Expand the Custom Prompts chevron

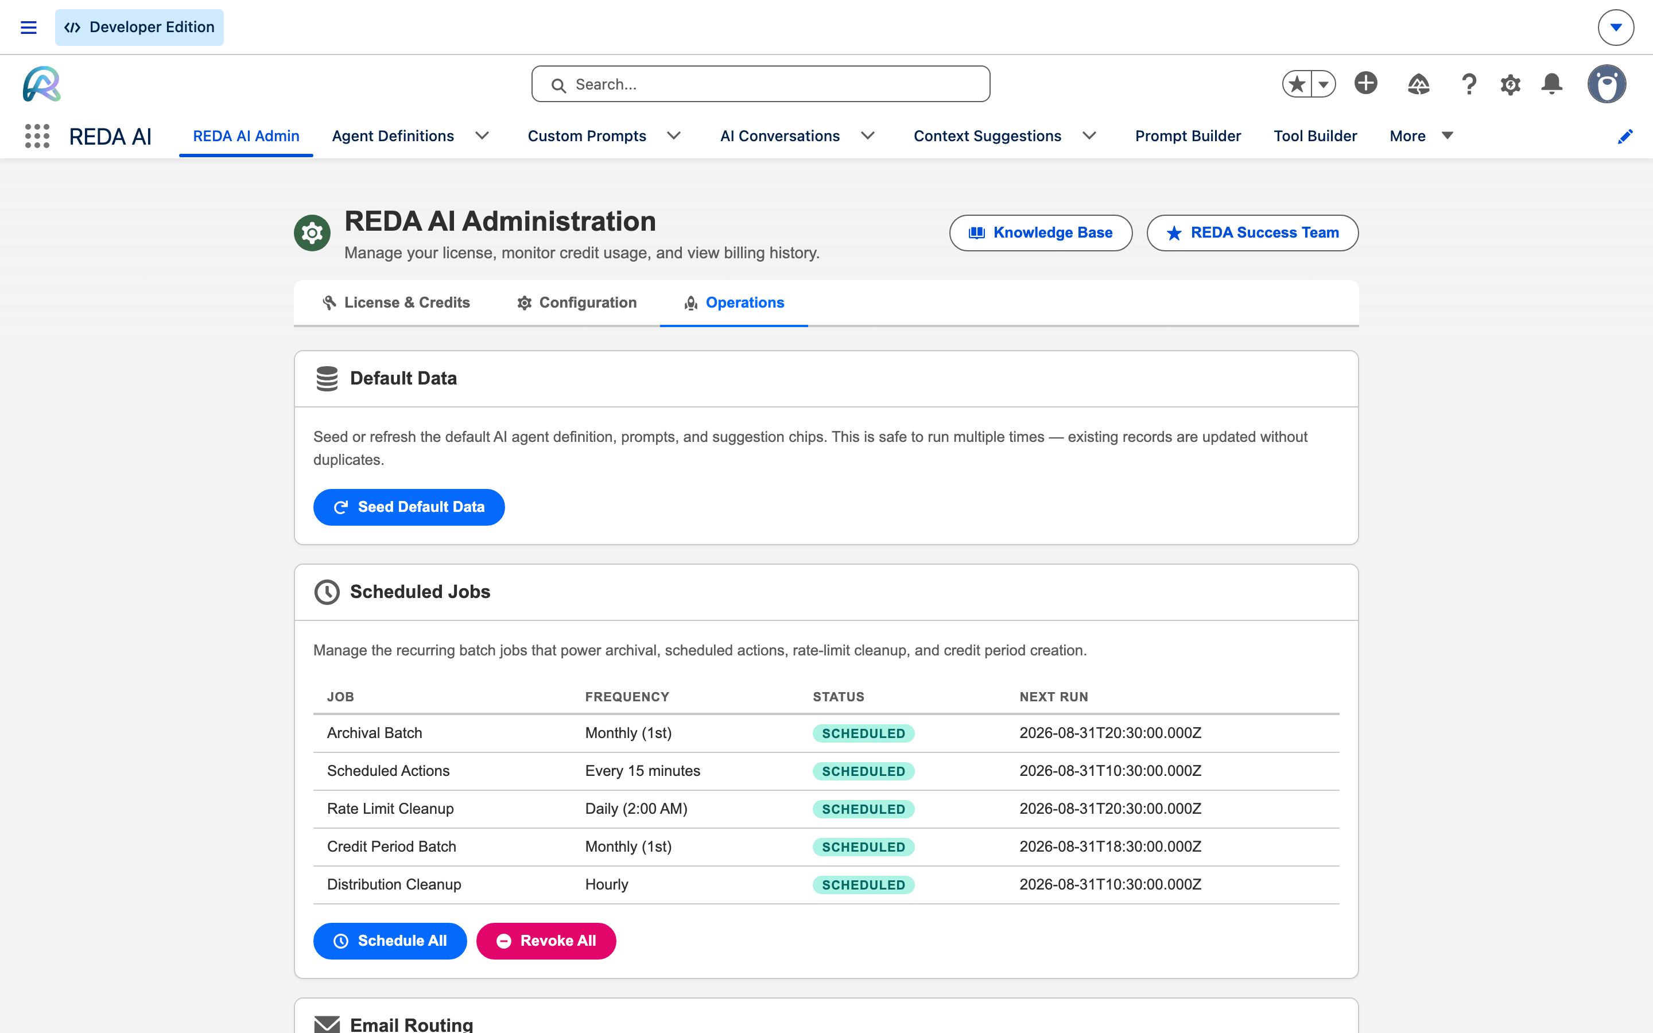coord(674,136)
